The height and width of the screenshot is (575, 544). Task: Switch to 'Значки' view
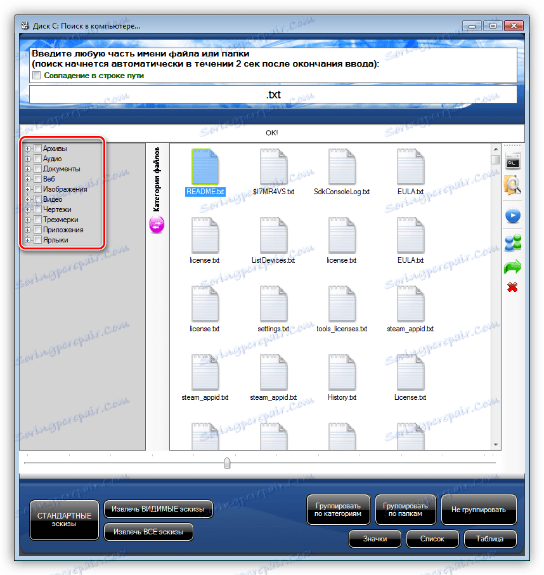point(375,539)
